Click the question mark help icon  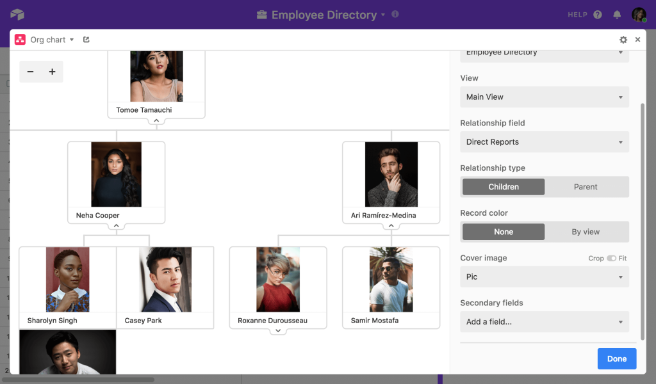point(598,15)
